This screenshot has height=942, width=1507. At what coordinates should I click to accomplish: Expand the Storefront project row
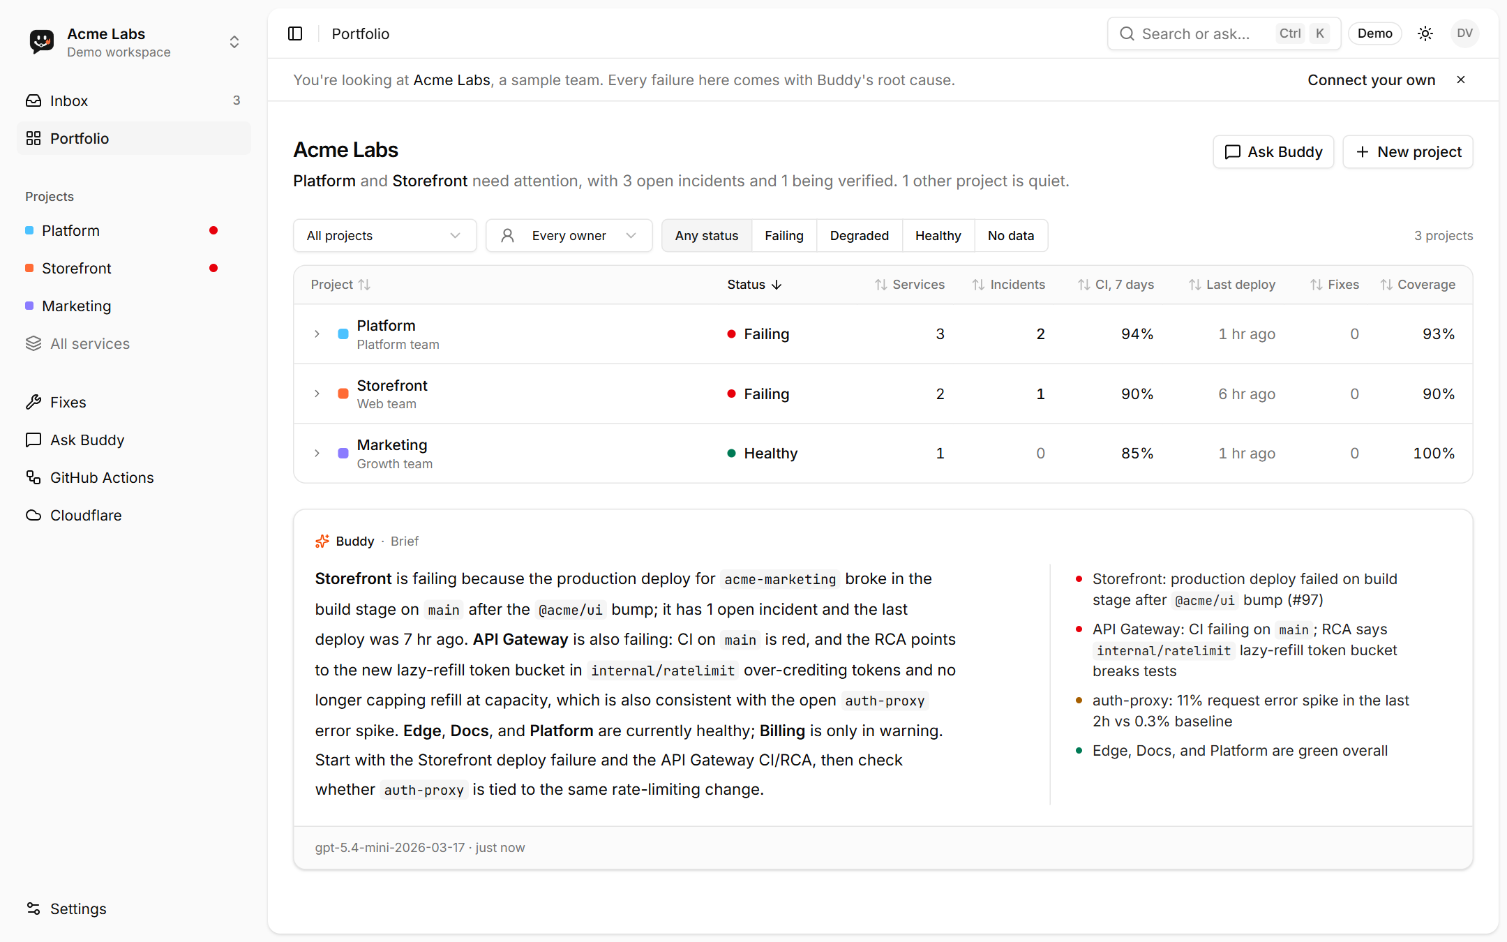click(x=317, y=394)
